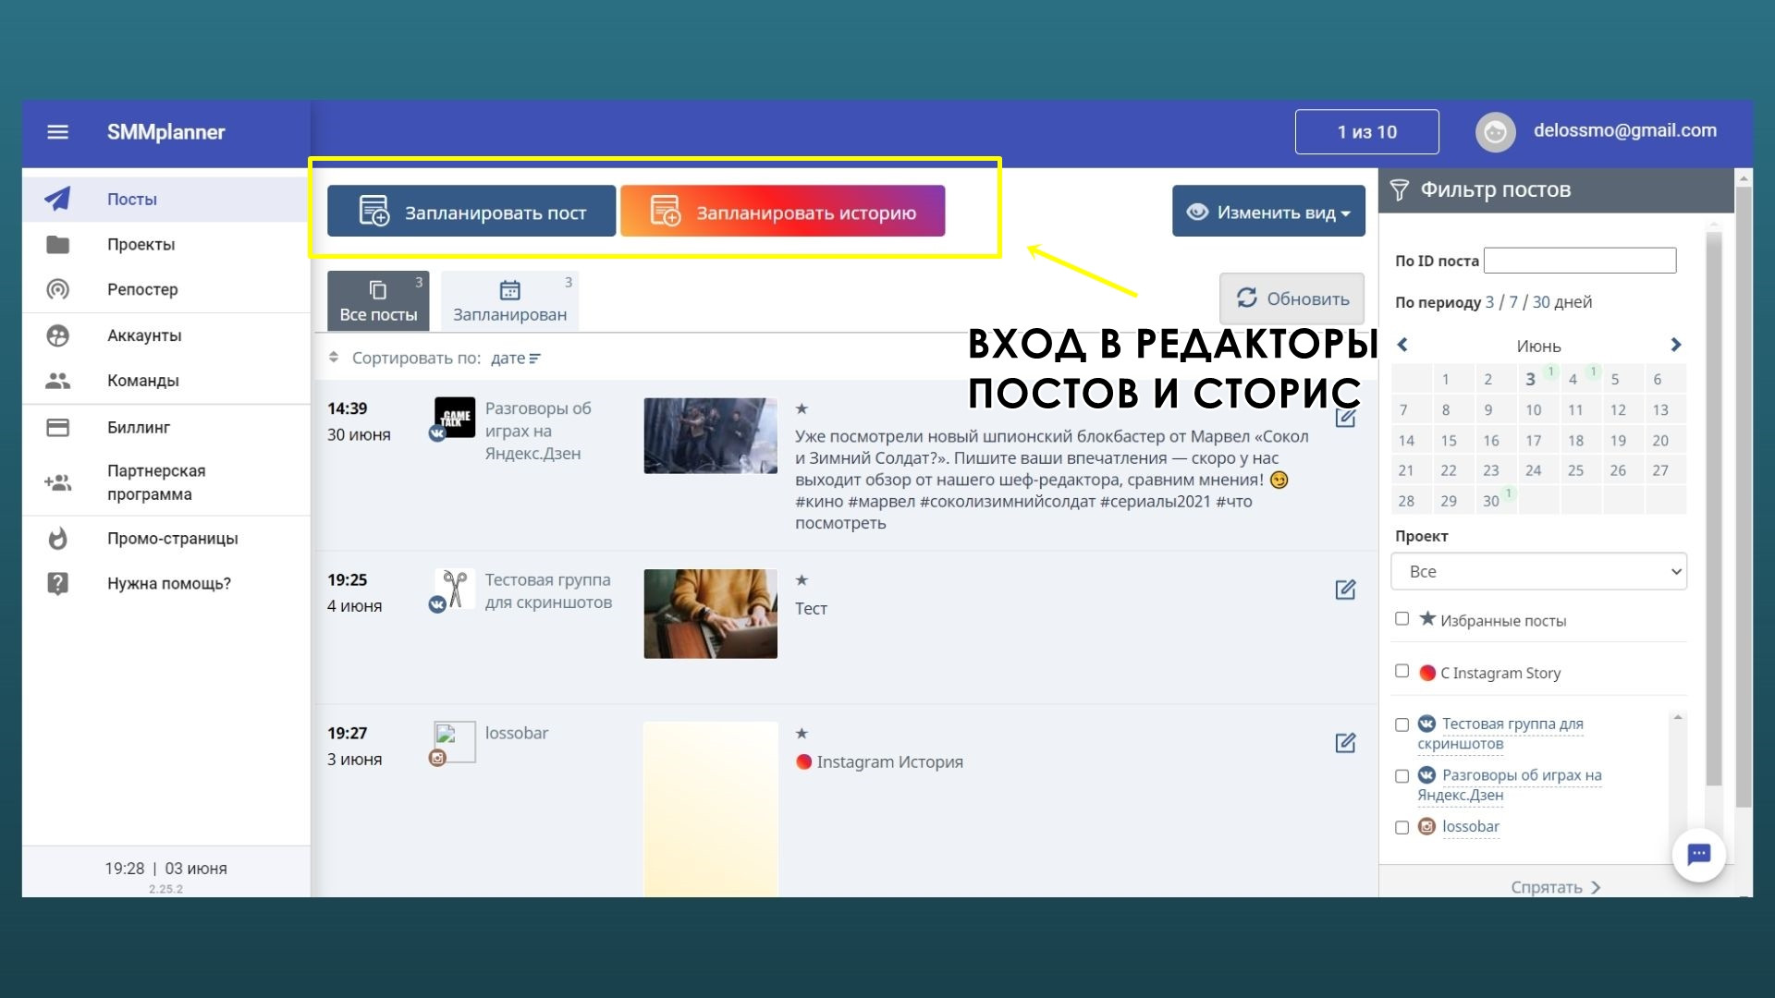Go to next month in calendar
The image size is (1775, 998).
click(1675, 345)
